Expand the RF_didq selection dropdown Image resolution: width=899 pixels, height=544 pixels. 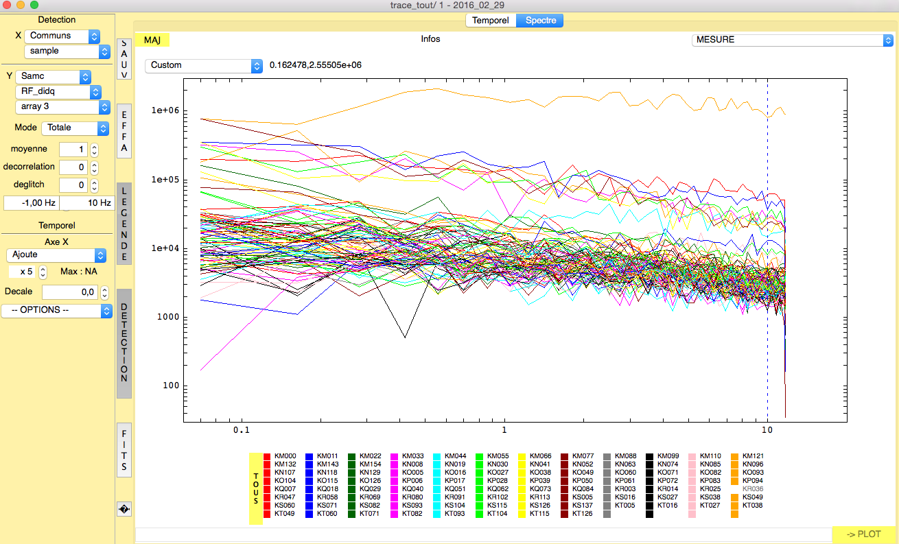58,92
